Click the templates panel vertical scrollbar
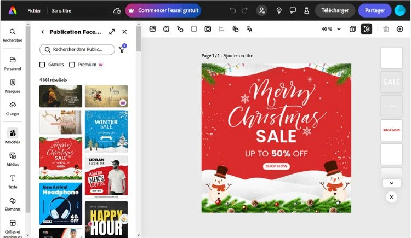411x238 pixels. point(139,39)
